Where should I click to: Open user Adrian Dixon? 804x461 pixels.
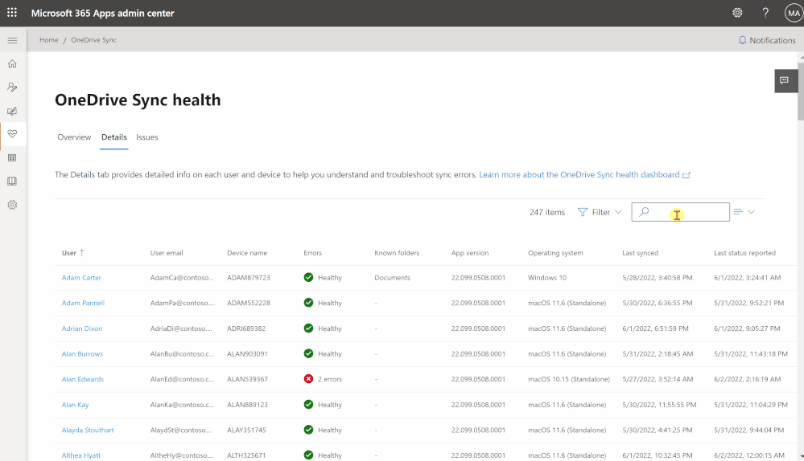[82, 328]
